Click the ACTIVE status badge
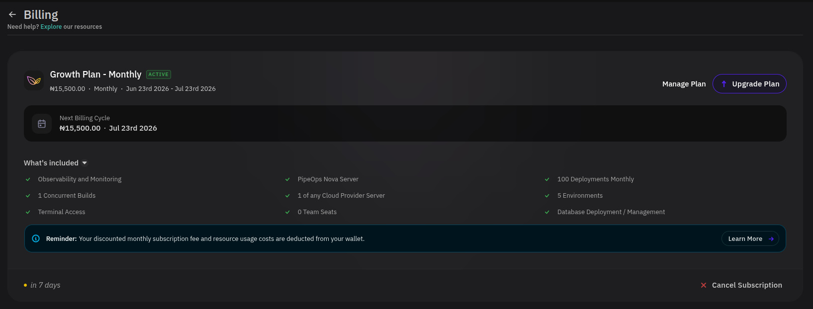The width and height of the screenshot is (813, 309). 159,75
